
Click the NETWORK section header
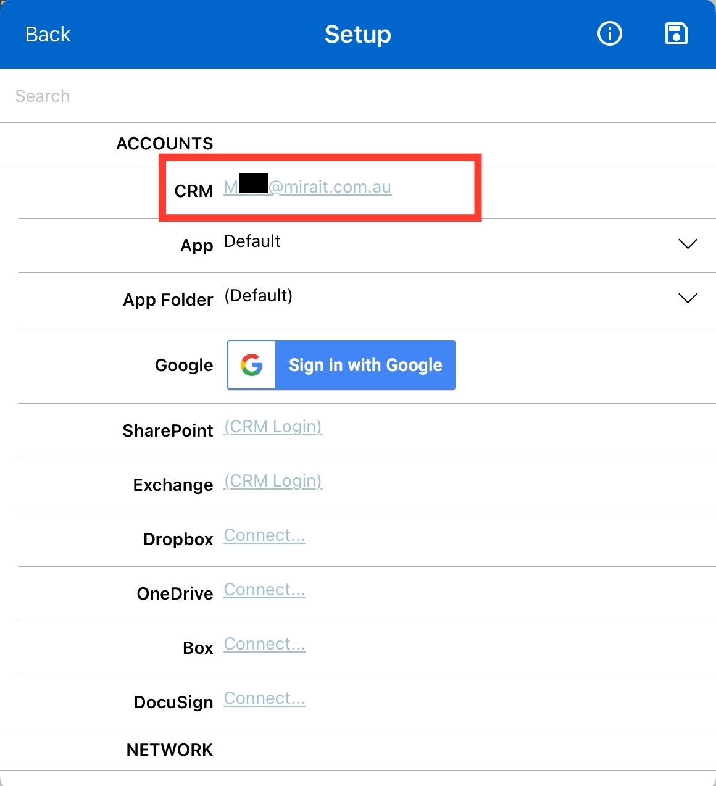coord(170,750)
